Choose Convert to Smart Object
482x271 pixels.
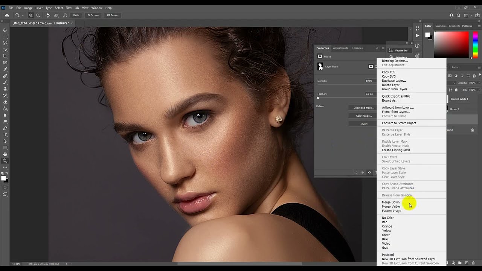tap(399, 123)
